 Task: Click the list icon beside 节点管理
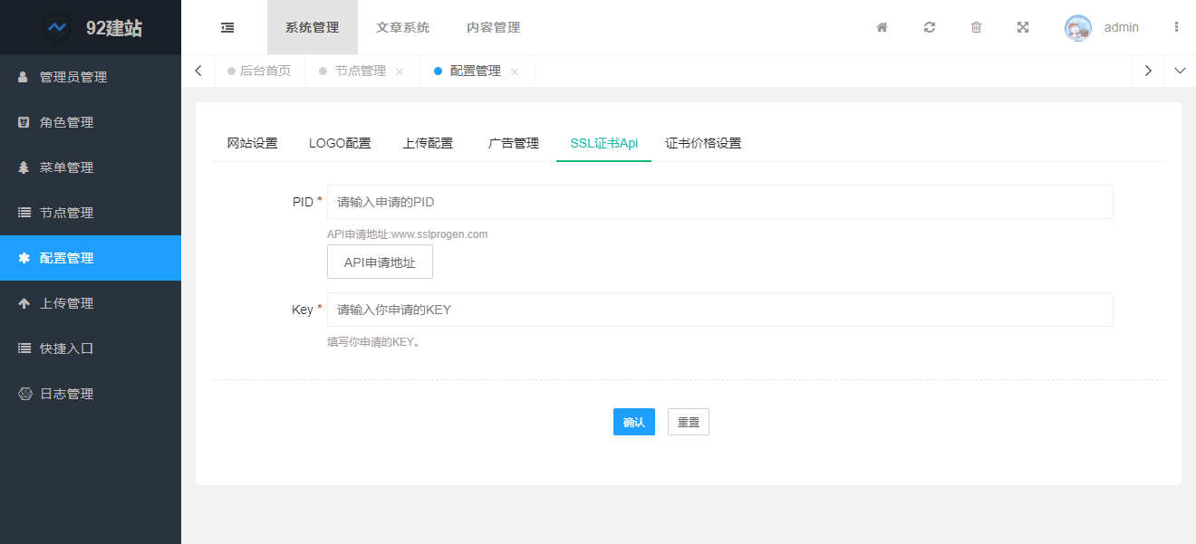[24, 213]
